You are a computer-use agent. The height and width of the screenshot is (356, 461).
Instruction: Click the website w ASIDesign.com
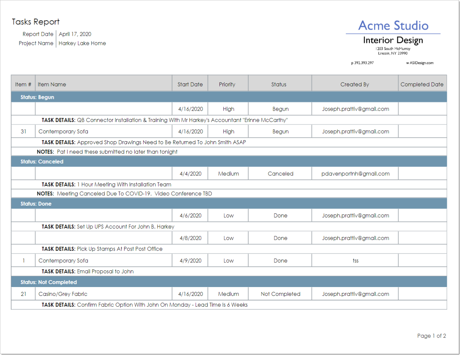[x=420, y=63]
